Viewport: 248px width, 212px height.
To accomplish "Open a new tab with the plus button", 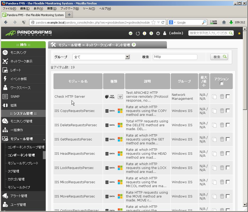I will click(69, 15).
